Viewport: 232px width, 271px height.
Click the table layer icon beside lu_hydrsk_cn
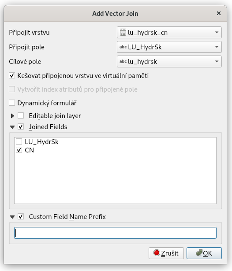pos(123,32)
